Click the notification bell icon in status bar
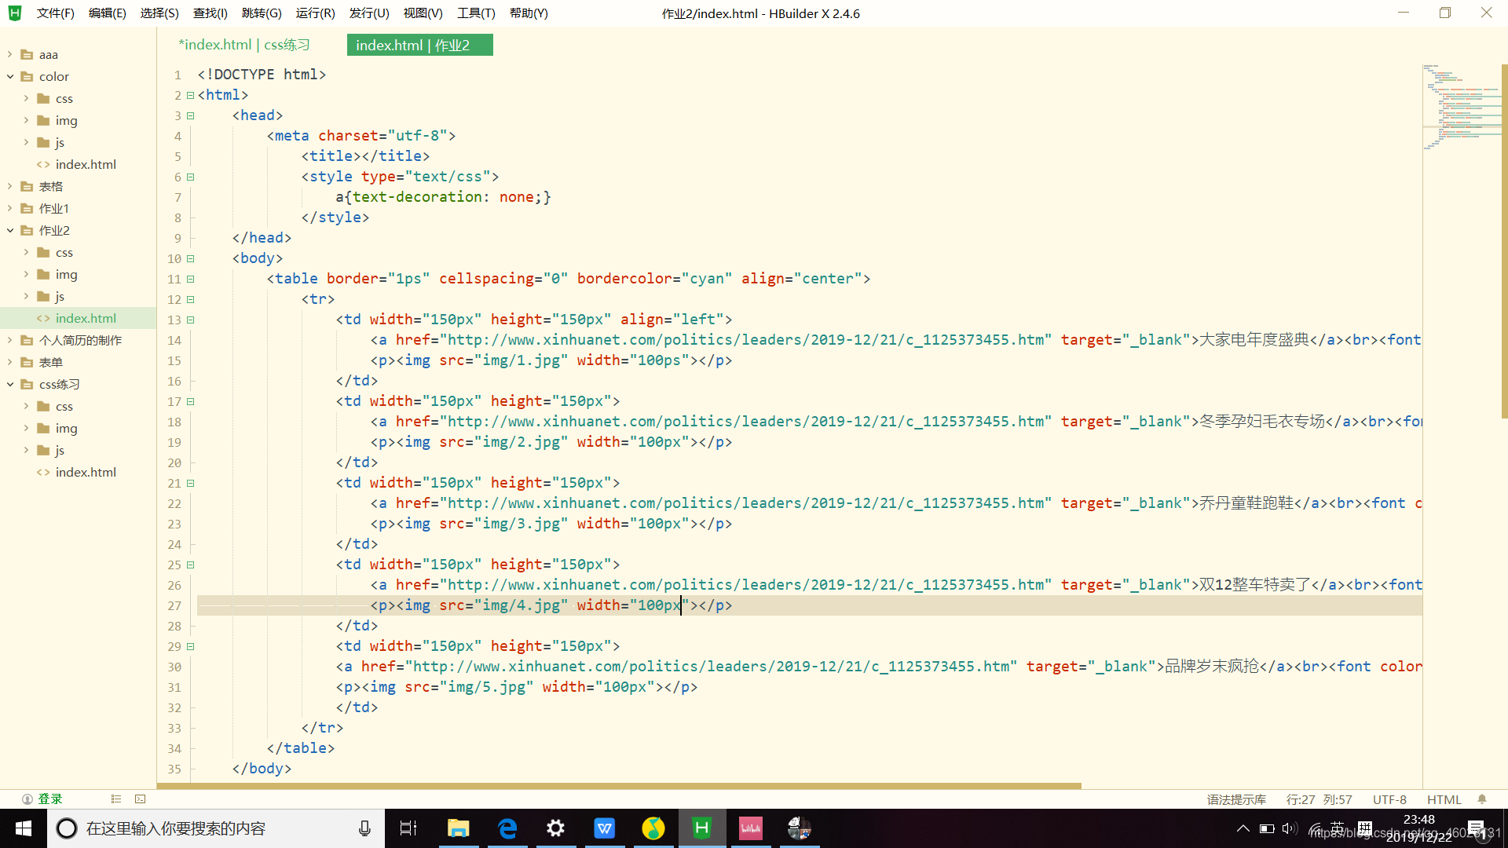1508x848 pixels. point(1481,799)
